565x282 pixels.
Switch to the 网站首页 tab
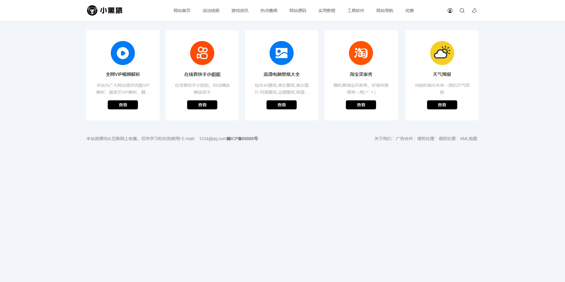click(x=182, y=10)
